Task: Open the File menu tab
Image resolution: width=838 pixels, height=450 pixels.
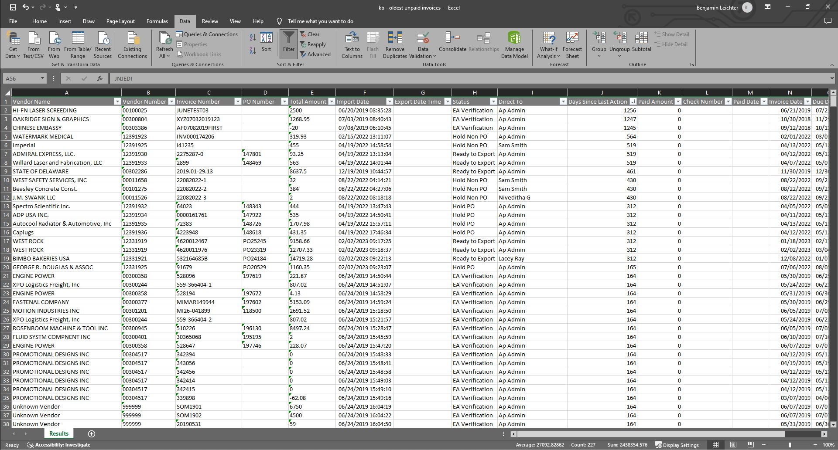Action: point(13,21)
